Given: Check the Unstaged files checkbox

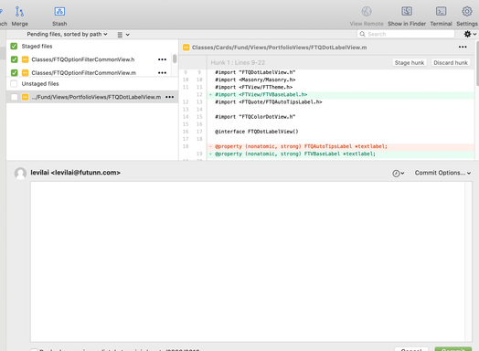Looking at the screenshot, I should (14, 84).
